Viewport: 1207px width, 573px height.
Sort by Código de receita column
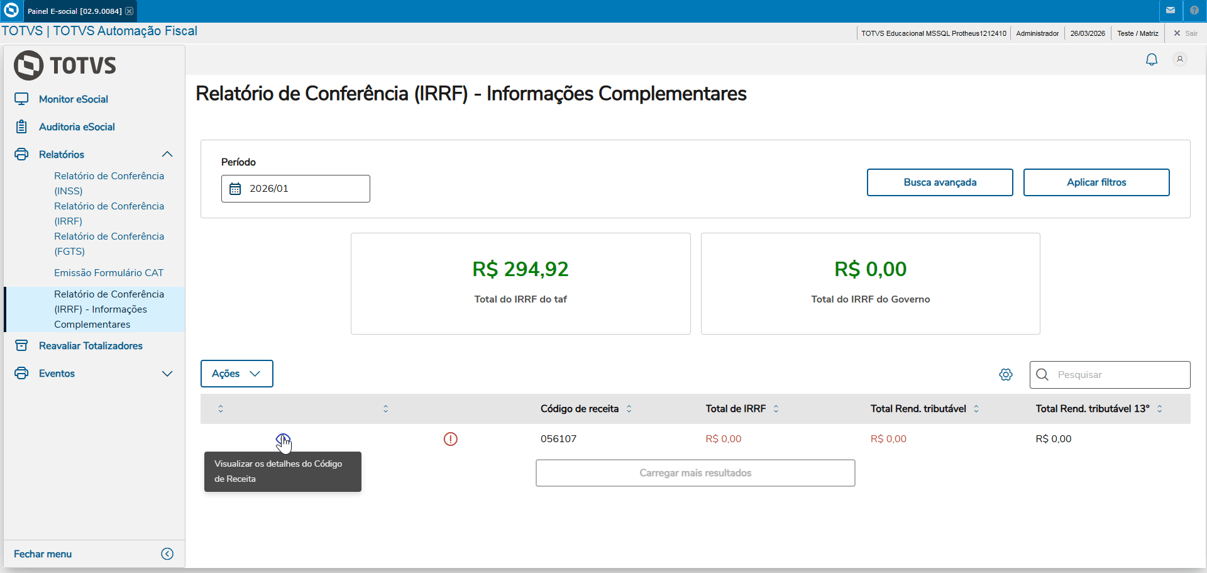pos(629,409)
